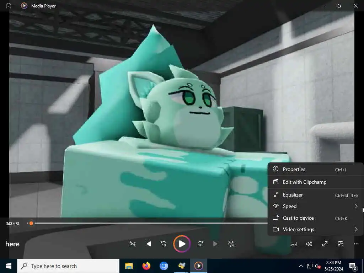
Task: Select Cast to device
Action: (316, 218)
